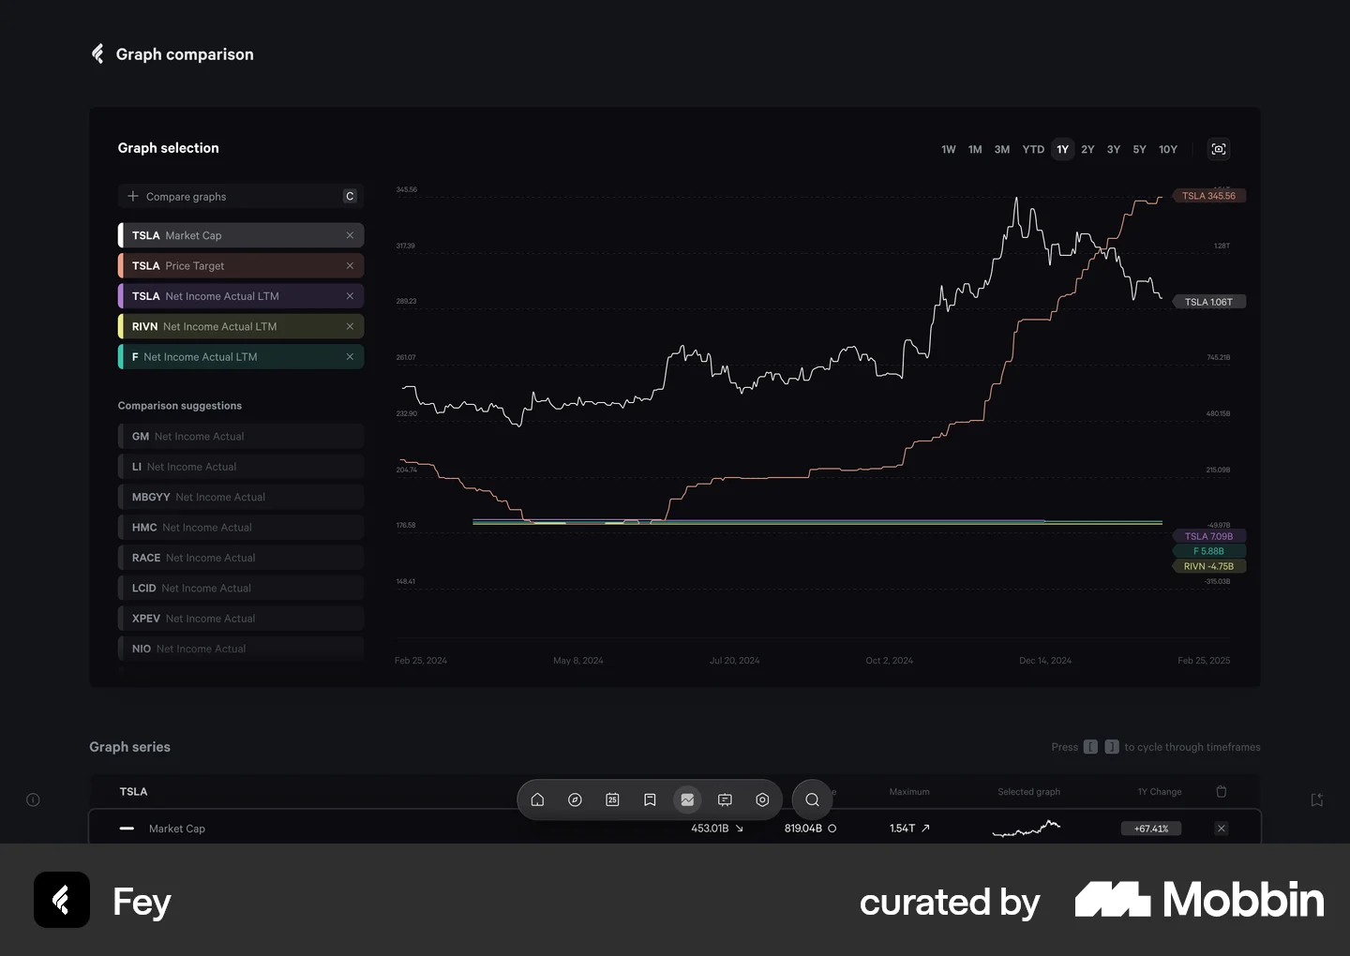Screen dimensions: 1350x956
Task: Open the bookmark icon in dock
Action: (650, 799)
